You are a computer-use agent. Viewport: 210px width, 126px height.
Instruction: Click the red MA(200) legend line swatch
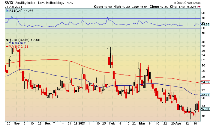[7, 46]
